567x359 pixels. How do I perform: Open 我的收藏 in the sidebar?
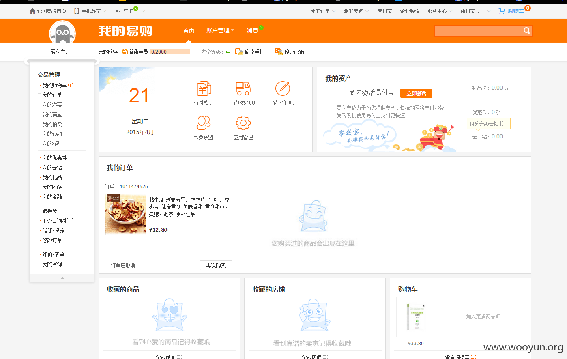[x=52, y=187]
